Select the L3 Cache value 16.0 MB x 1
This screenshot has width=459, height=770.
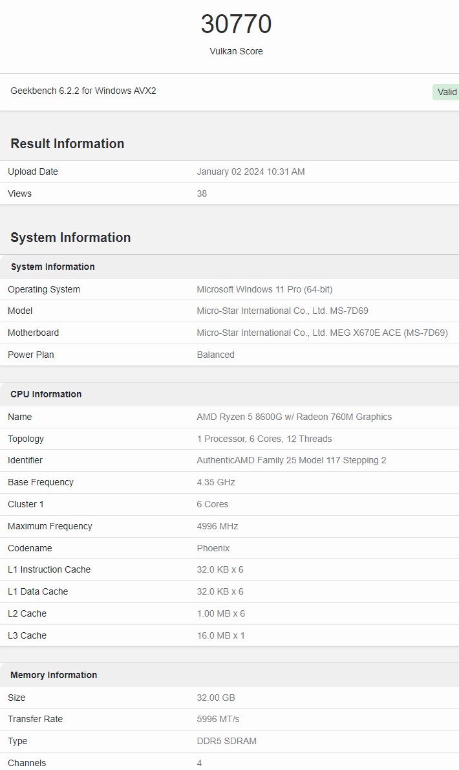click(x=220, y=635)
